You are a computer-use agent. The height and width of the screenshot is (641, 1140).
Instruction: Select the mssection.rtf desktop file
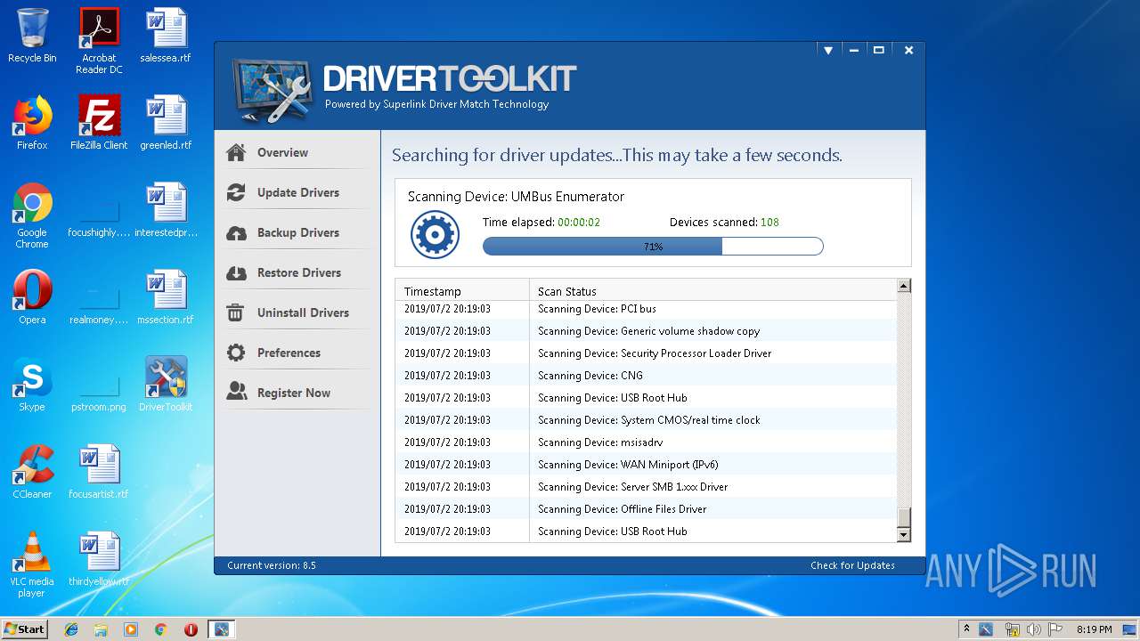point(166,297)
